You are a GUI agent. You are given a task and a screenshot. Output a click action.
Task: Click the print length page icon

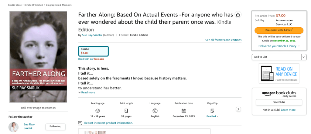click(126, 111)
